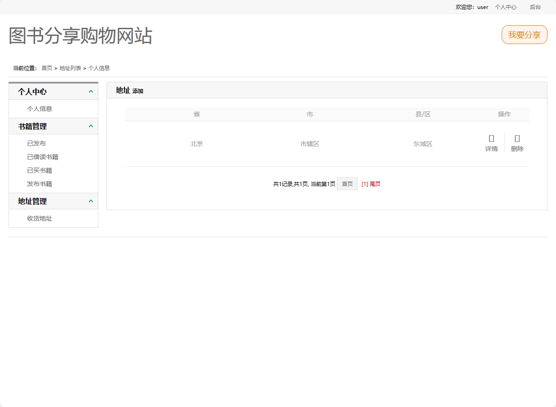Open 个人信息 in the sidebar

pos(40,109)
